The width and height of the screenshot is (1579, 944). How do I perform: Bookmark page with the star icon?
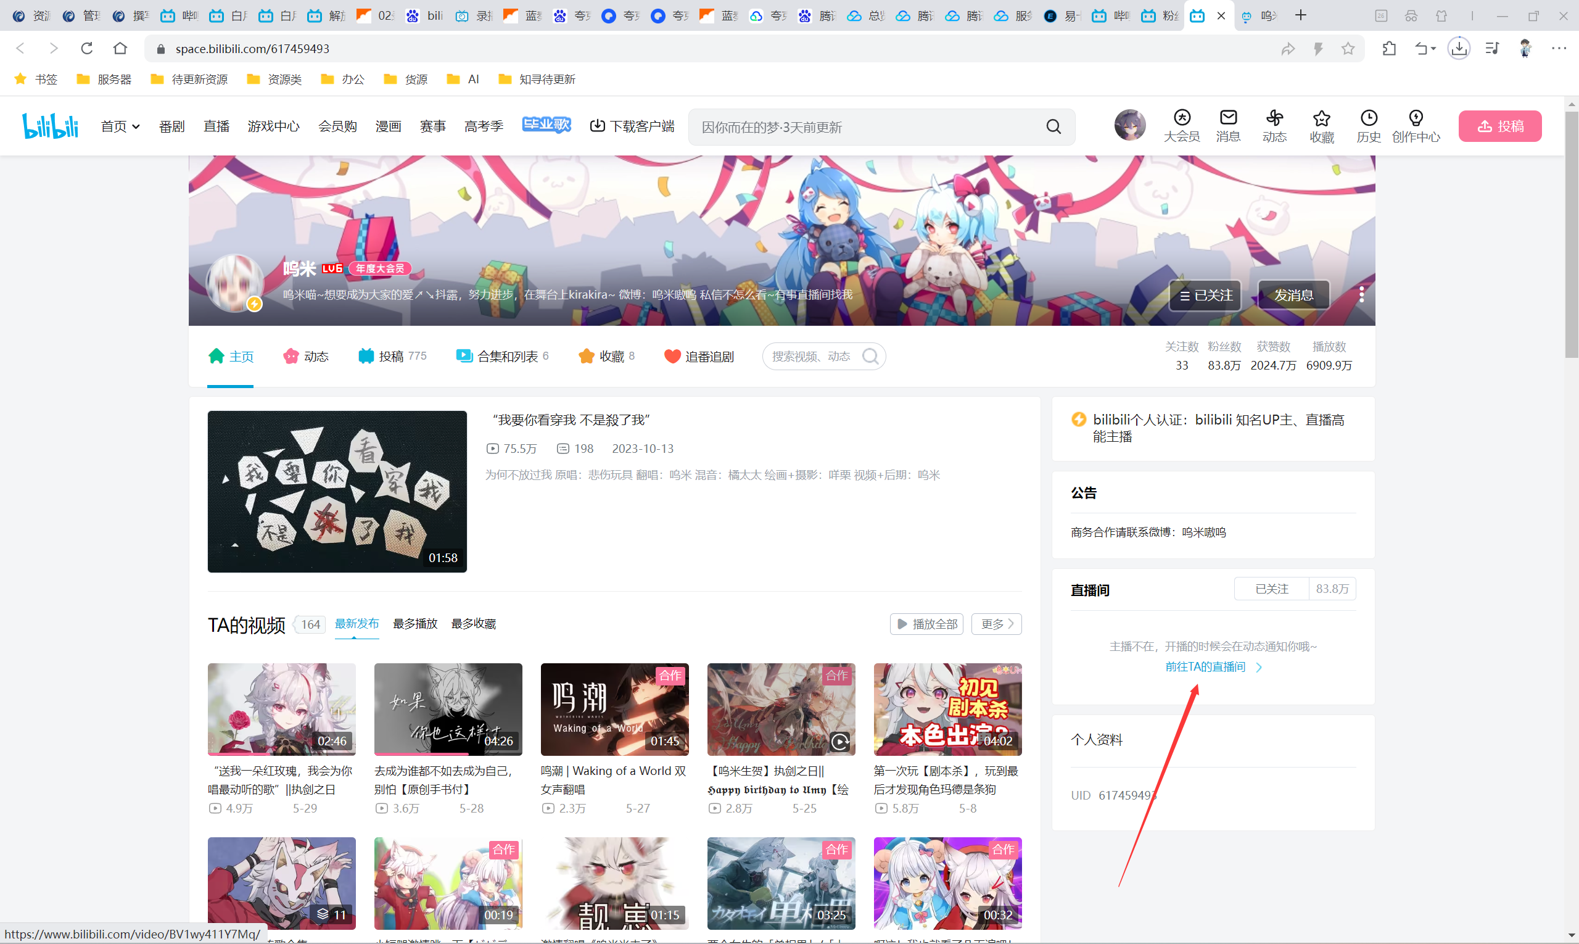1348,48
